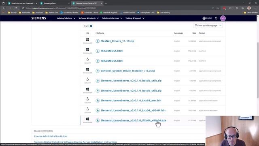Viewport: 259px width, 146px height.
Task: Open a new browser tab
Action: point(106,3)
